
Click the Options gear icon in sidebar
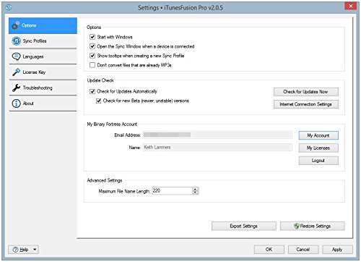15,25
